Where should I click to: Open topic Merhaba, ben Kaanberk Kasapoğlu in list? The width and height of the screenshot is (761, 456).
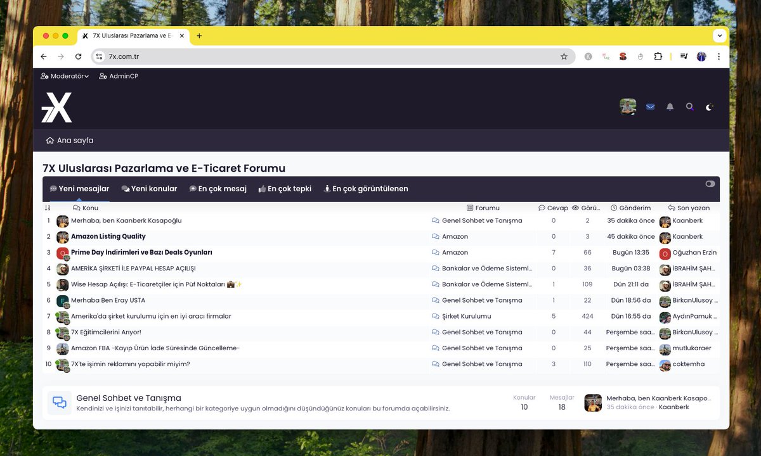point(126,221)
